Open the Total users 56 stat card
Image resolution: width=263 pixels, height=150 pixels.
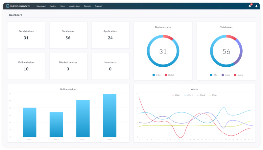click(x=68, y=35)
